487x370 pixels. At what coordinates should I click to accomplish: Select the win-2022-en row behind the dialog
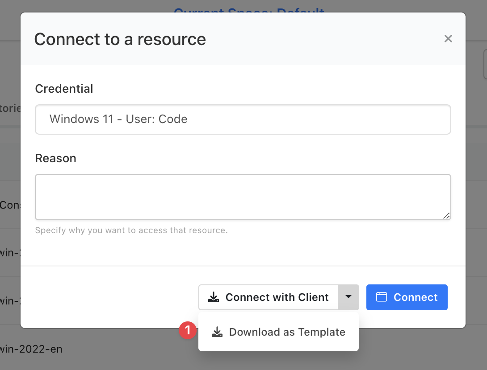click(31, 349)
